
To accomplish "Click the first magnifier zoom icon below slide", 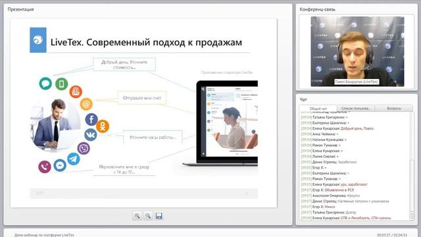I will pyautogui.click(x=137, y=216).
